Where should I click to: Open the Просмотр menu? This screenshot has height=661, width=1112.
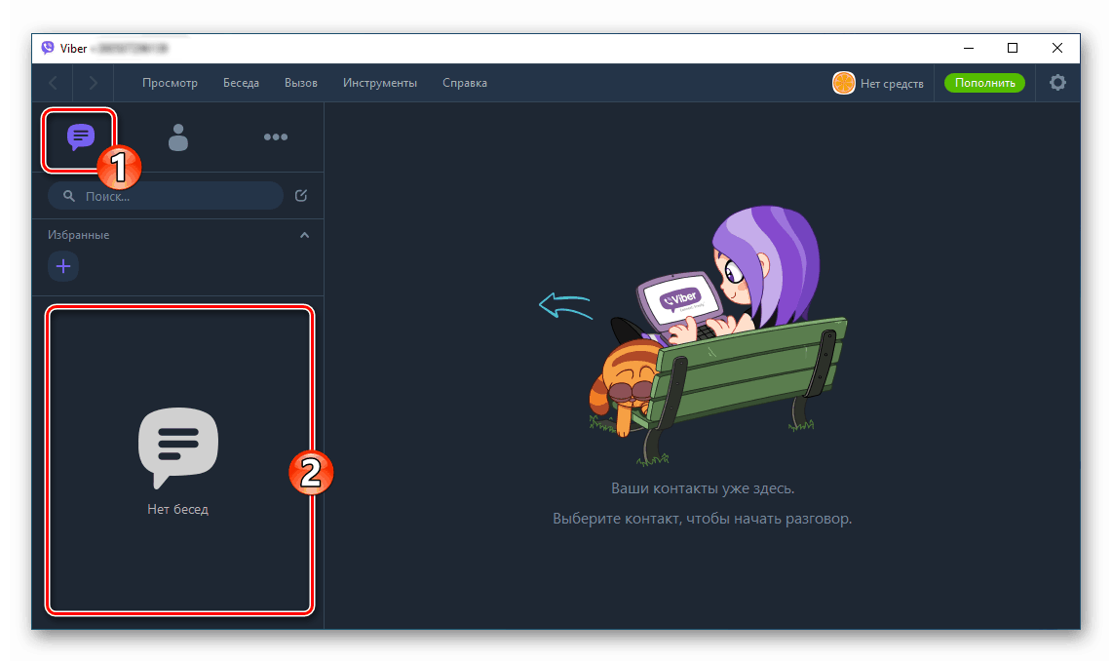(170, 83)
